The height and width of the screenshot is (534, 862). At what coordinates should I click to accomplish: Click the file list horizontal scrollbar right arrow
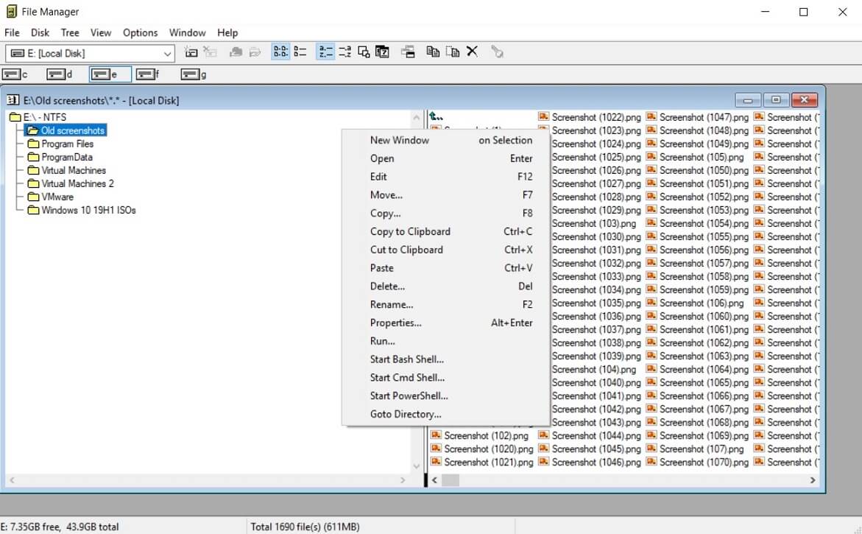813,480
